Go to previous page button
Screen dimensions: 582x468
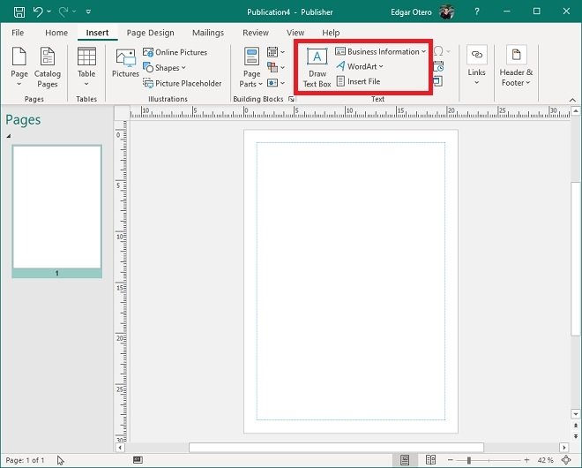pos(576,426)
